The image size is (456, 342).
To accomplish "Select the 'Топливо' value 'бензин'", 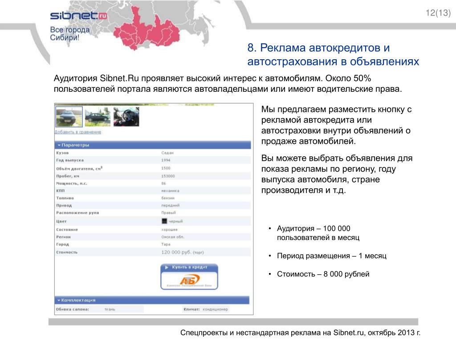I will pos(168,198).
